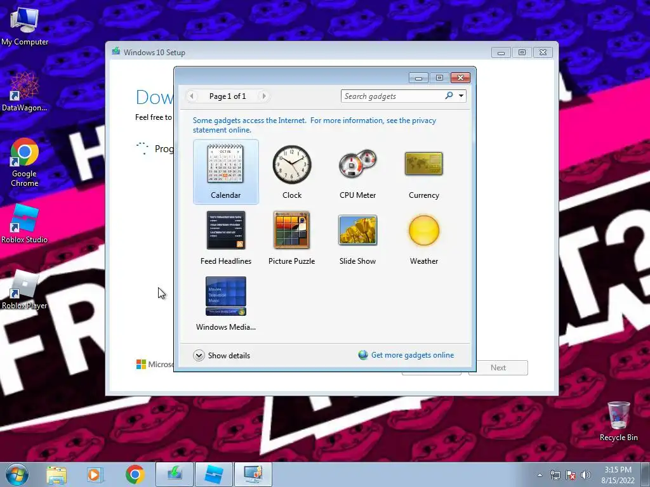
Task: Minimize the Windows 10 Setup window
Action: [501, 53]
